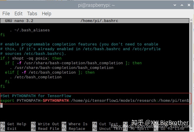Click the ^R Read File shortcut
The height and width of the screenshot is (132, 194).
45,129
